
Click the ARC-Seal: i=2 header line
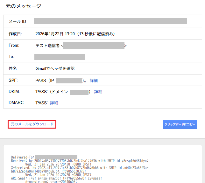(x=56, y=178)
